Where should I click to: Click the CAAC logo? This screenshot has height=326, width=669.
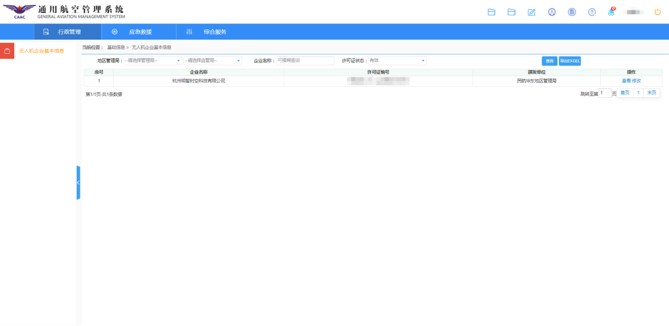(x=19, y=11)
